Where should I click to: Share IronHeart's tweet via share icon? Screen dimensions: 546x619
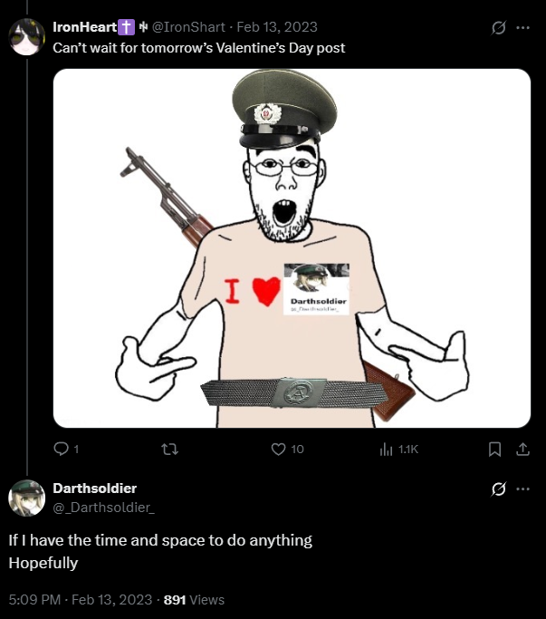522,450
